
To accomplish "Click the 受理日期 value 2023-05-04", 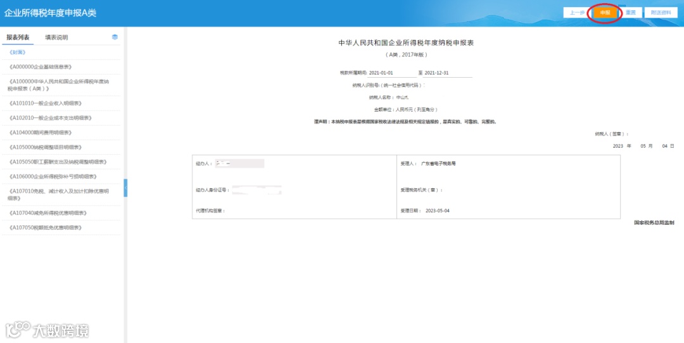I will (x=437, y=211).
